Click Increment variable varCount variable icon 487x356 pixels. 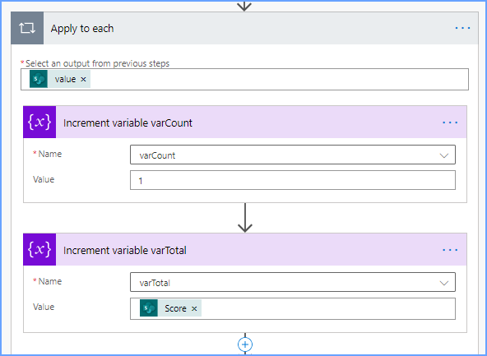39,123
